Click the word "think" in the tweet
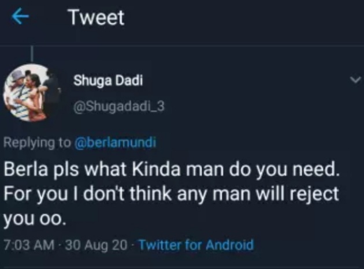The image size is (364, 269). point(148,193)
